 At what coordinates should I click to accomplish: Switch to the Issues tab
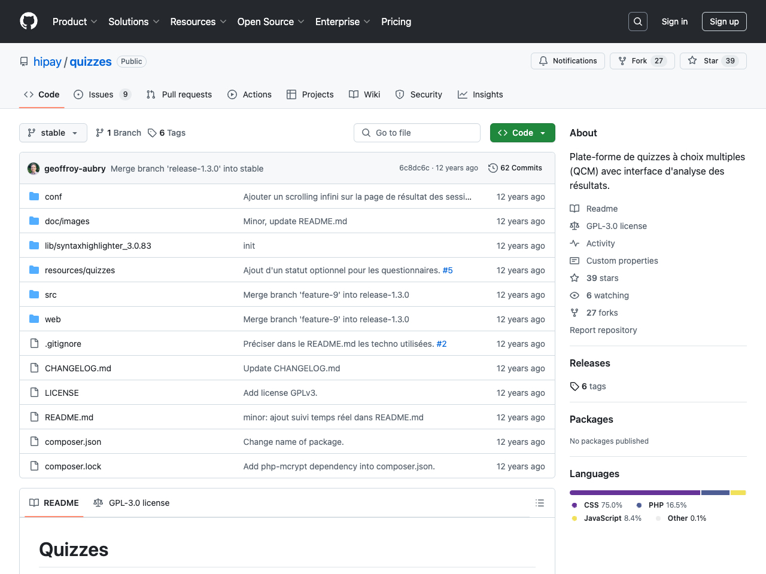click(x=102, y=94)
